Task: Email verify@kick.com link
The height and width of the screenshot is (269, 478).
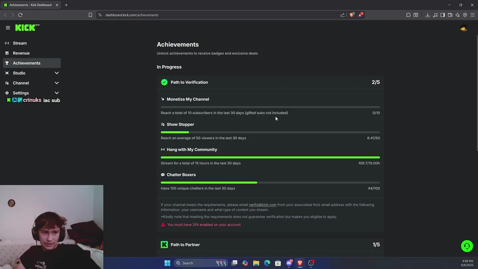Action: click(263, 205)
